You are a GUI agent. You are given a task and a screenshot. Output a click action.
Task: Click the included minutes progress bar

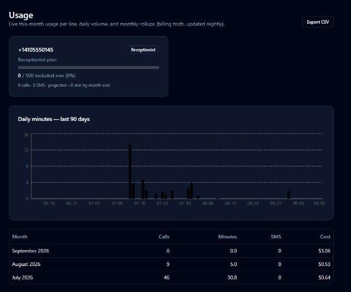(88, 67)
